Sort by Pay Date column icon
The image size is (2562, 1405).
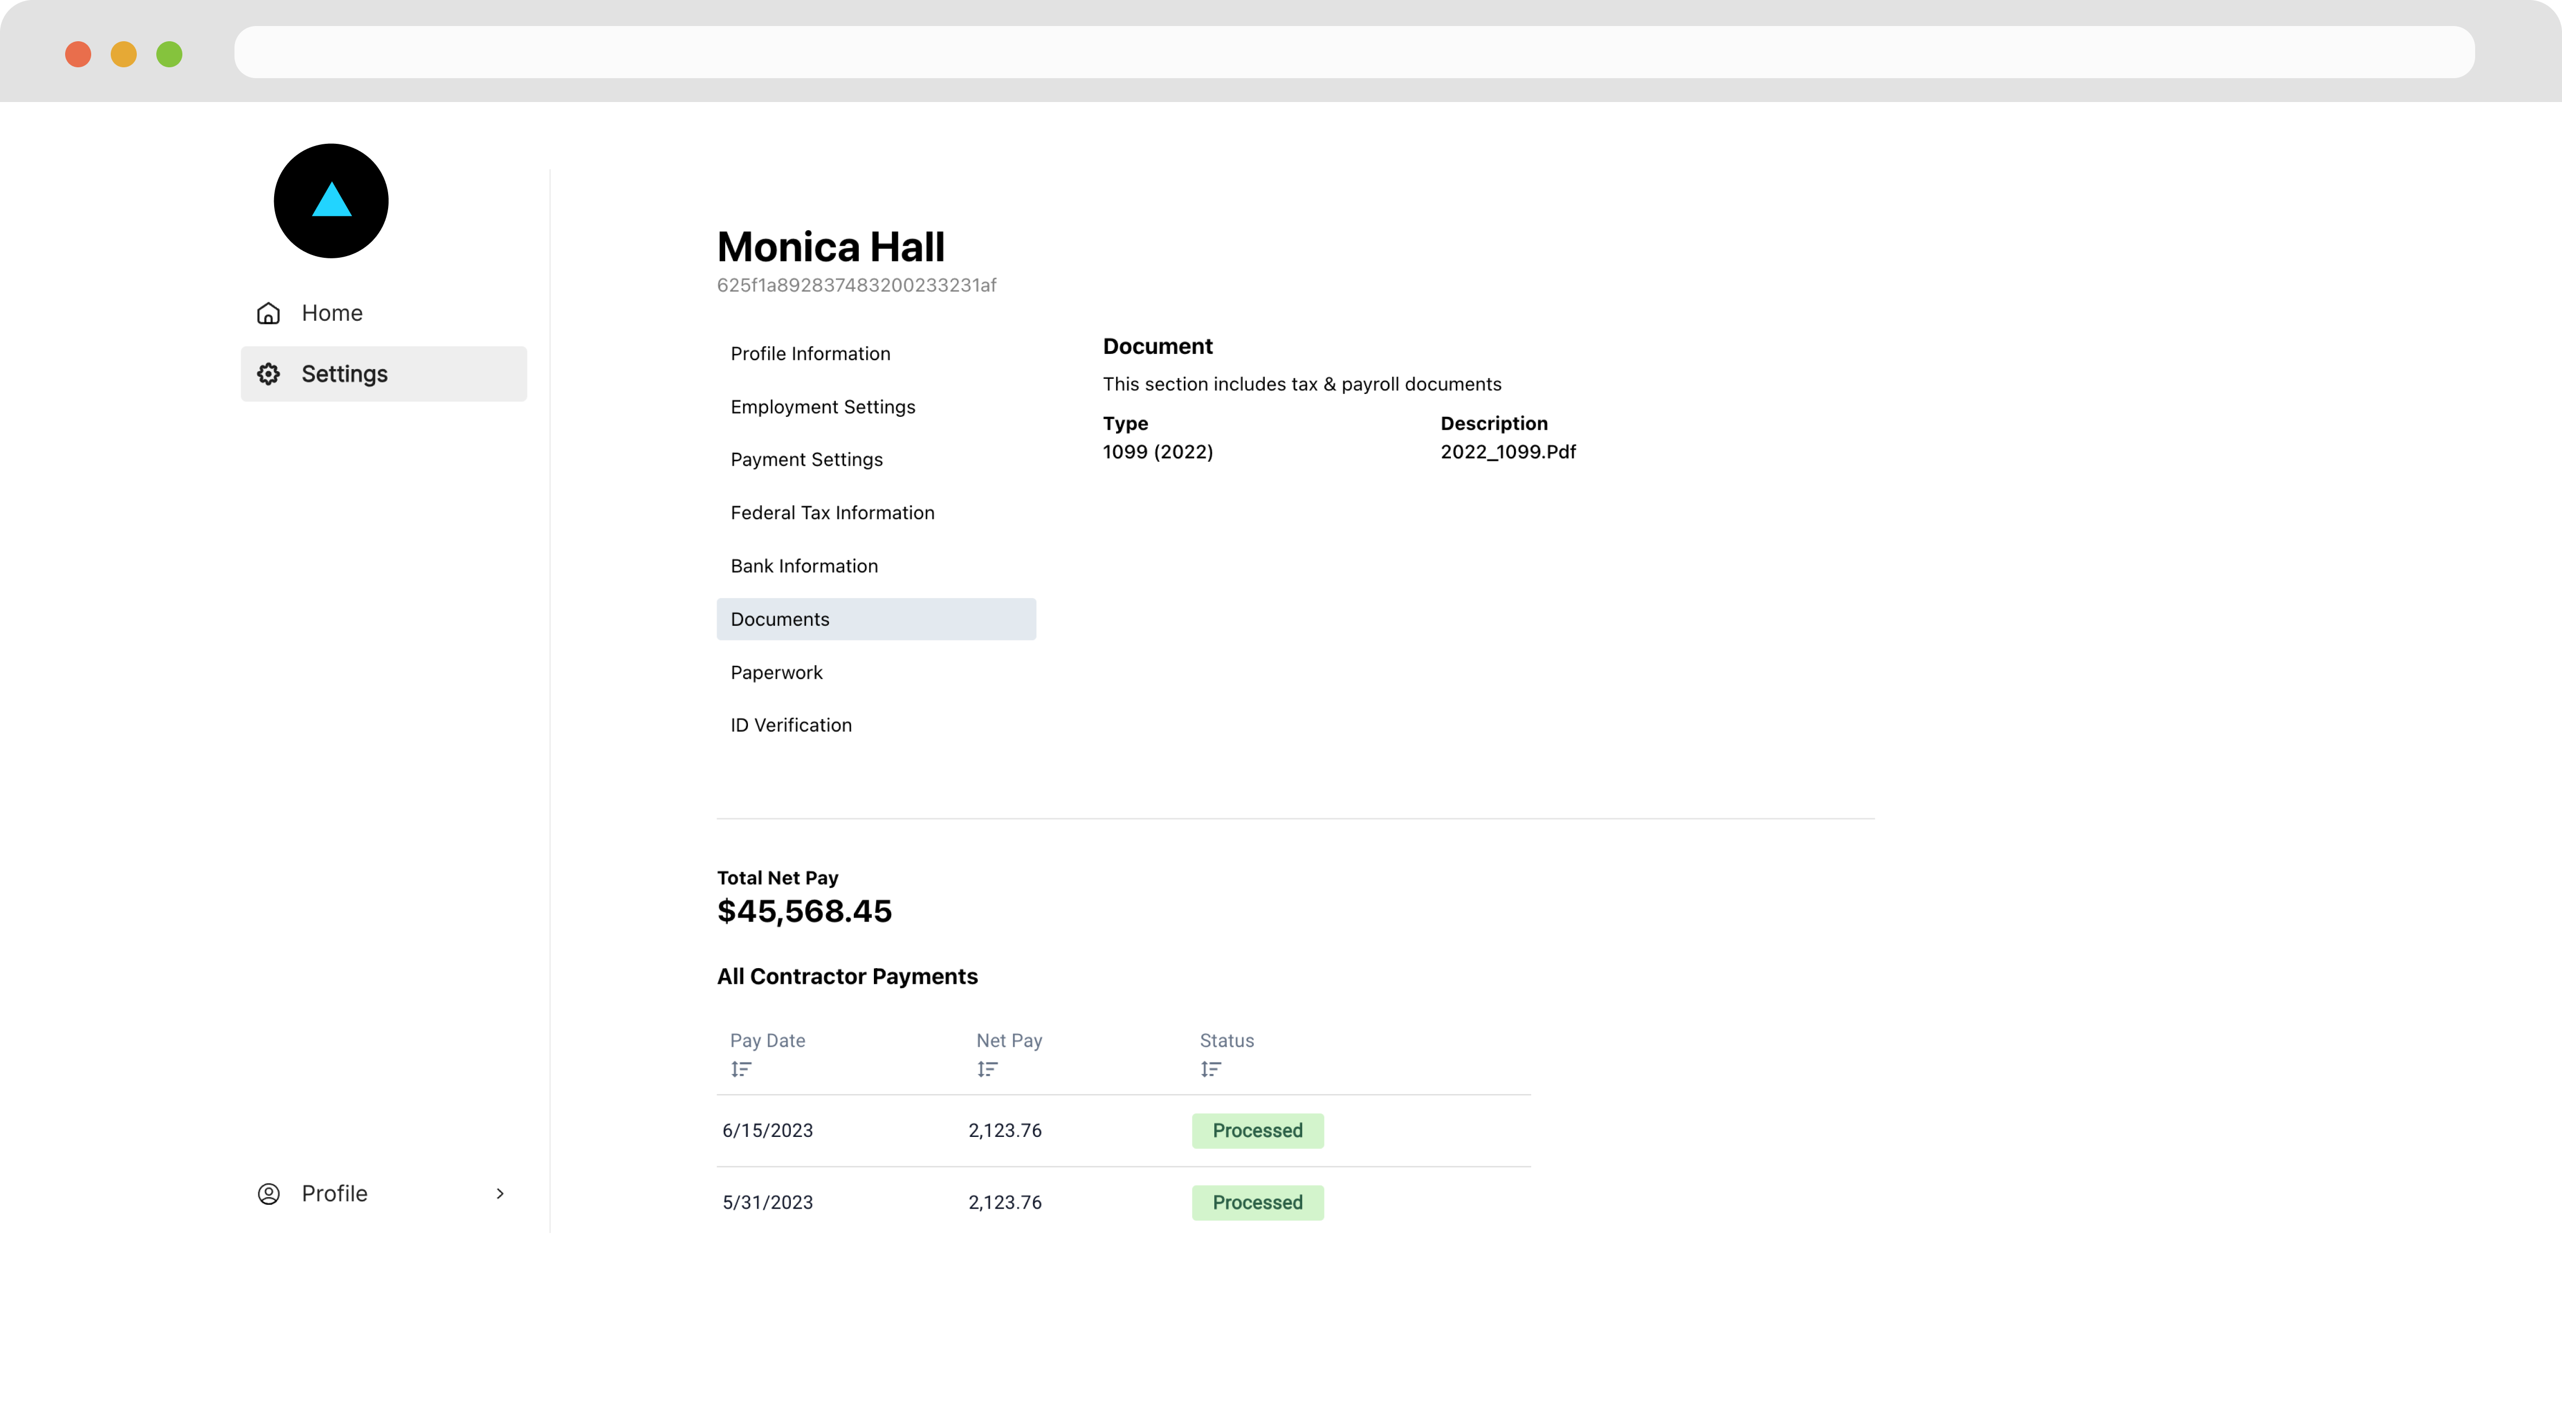[741, 1069]
